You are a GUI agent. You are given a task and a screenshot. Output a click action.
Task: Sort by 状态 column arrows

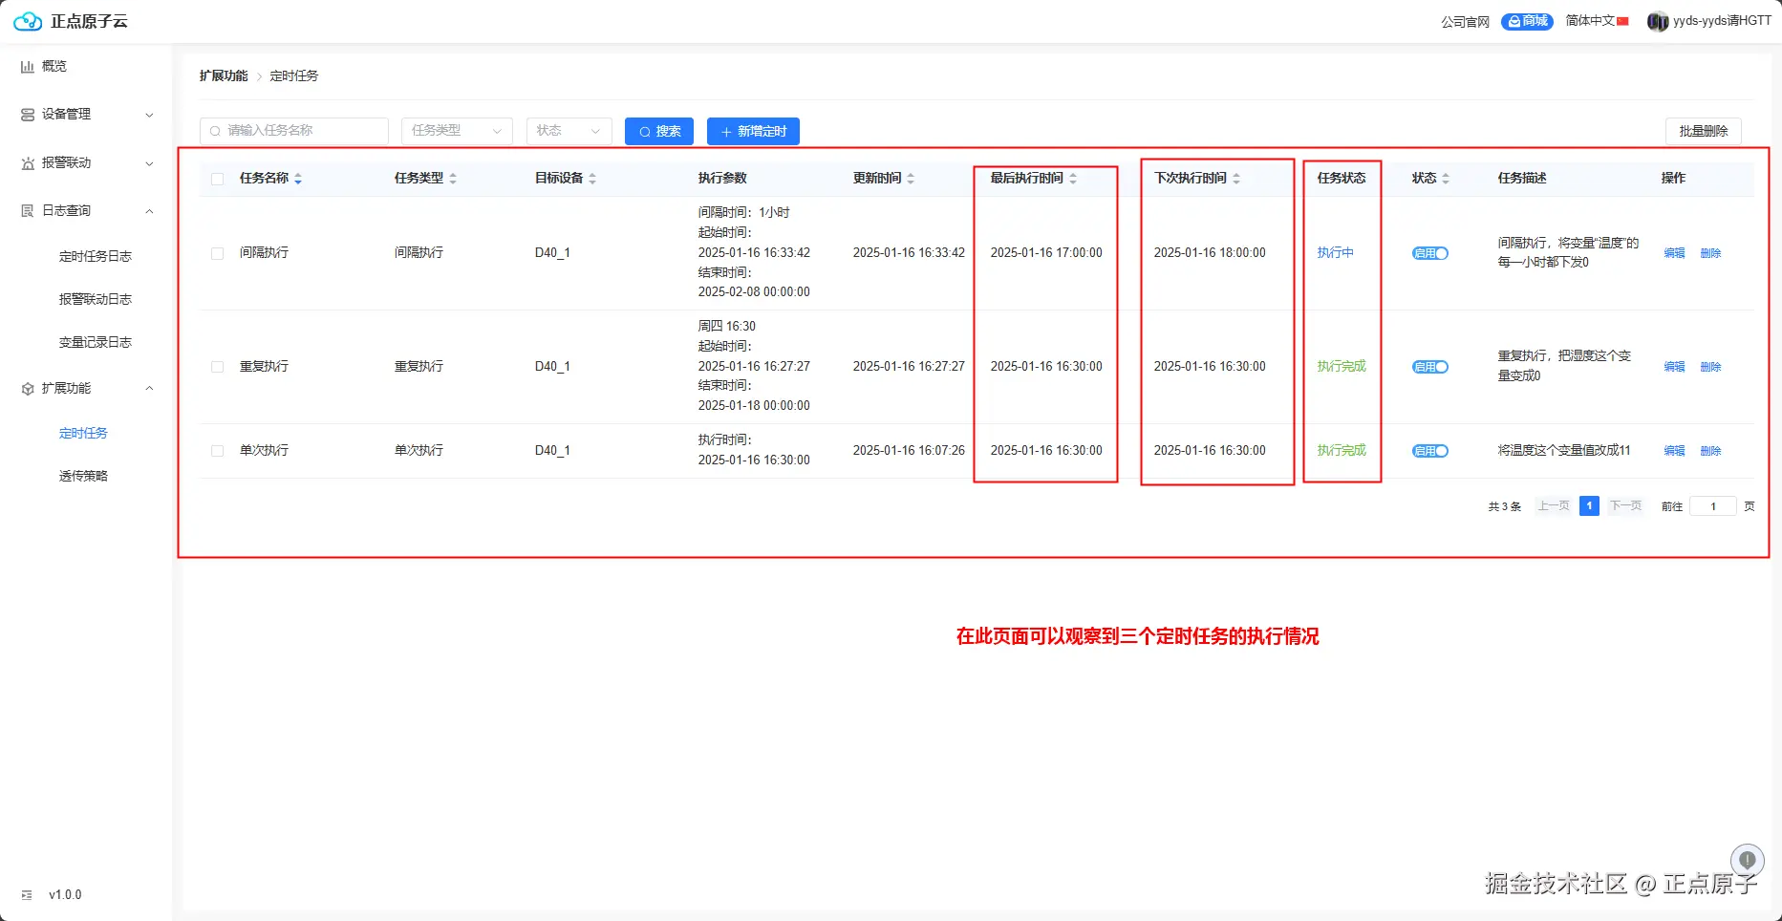[x=1446, y=179]
